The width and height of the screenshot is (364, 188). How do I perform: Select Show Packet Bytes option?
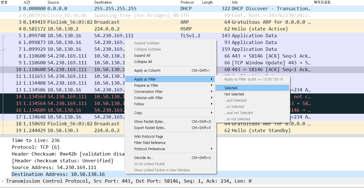pos(170,122)
